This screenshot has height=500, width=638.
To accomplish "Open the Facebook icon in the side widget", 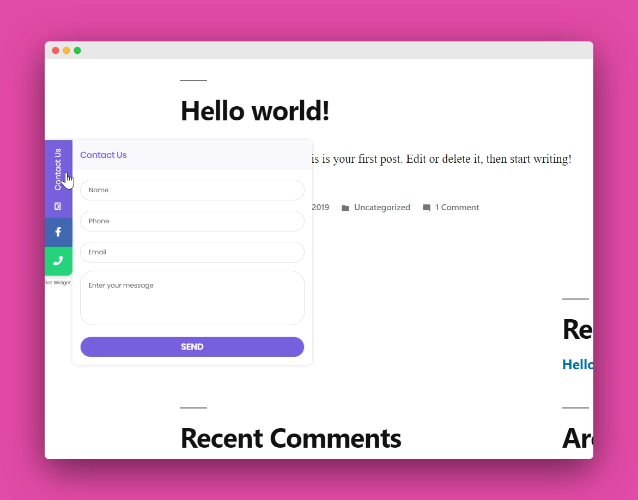I will point(58,232).
